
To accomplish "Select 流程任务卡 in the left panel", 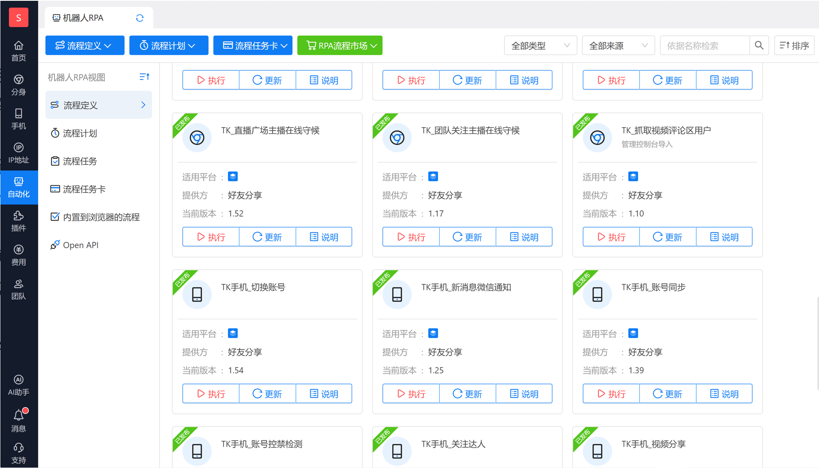I will [99, 189].
